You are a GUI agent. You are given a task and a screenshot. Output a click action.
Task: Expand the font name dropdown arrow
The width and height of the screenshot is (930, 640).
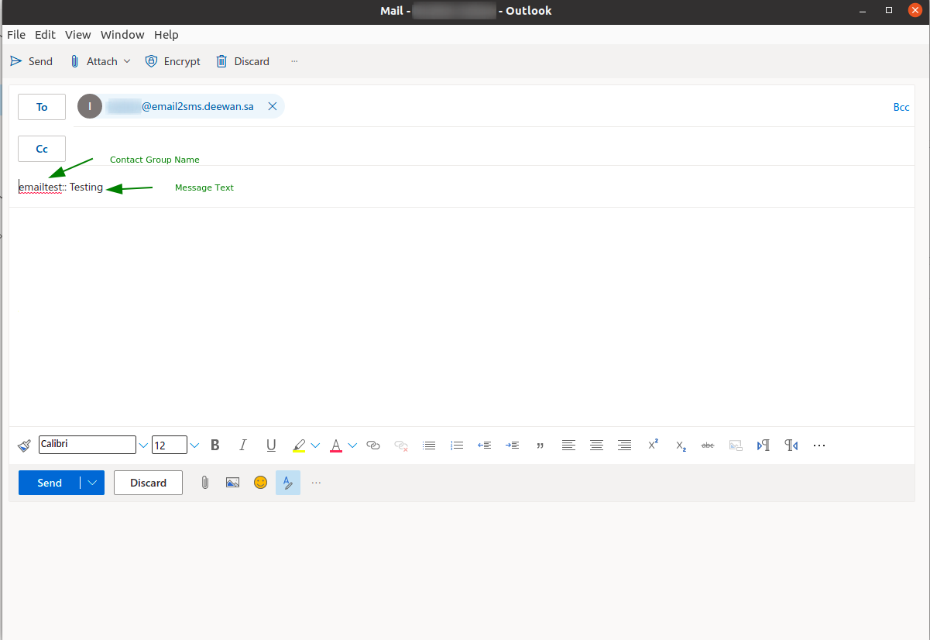tap(143, 446)
